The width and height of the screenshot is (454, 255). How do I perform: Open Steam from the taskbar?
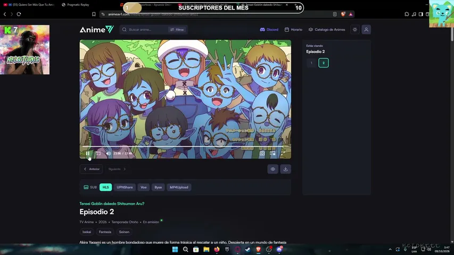(x=248, y=249)
